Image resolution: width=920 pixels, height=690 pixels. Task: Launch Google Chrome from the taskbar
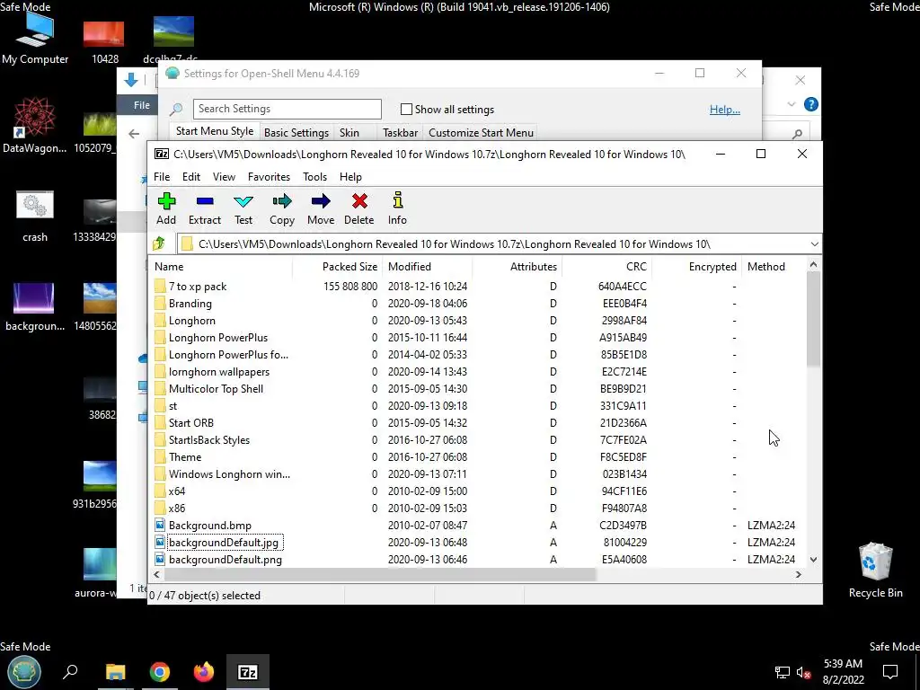pyautogui.click(x=160, y=672)
